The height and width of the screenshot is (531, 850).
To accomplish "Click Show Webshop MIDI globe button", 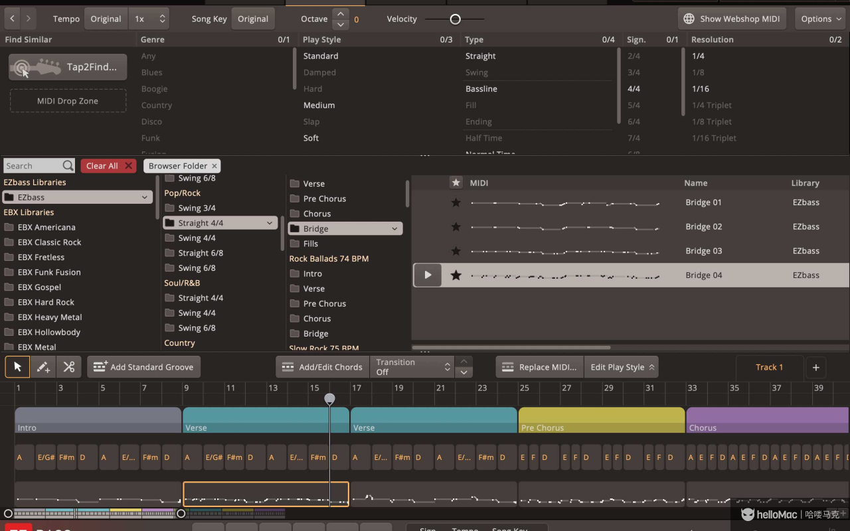I will click(x=732, y=19).
